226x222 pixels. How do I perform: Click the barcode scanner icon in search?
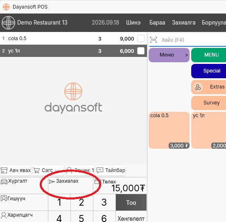154,40
